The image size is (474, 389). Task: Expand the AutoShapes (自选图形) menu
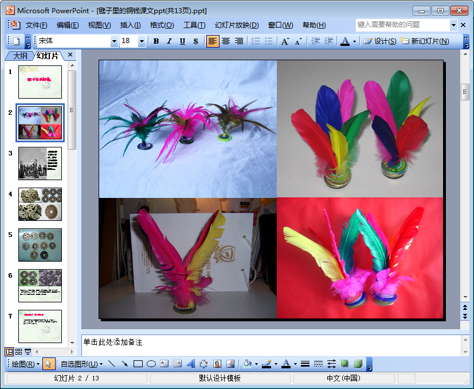(81, 364)
